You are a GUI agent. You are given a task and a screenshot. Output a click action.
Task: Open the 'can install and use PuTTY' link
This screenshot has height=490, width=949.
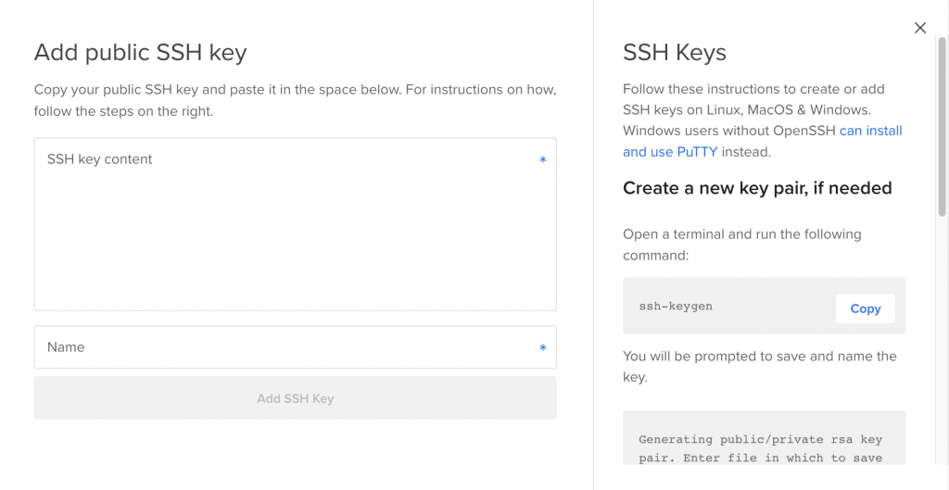click(870, 132)
